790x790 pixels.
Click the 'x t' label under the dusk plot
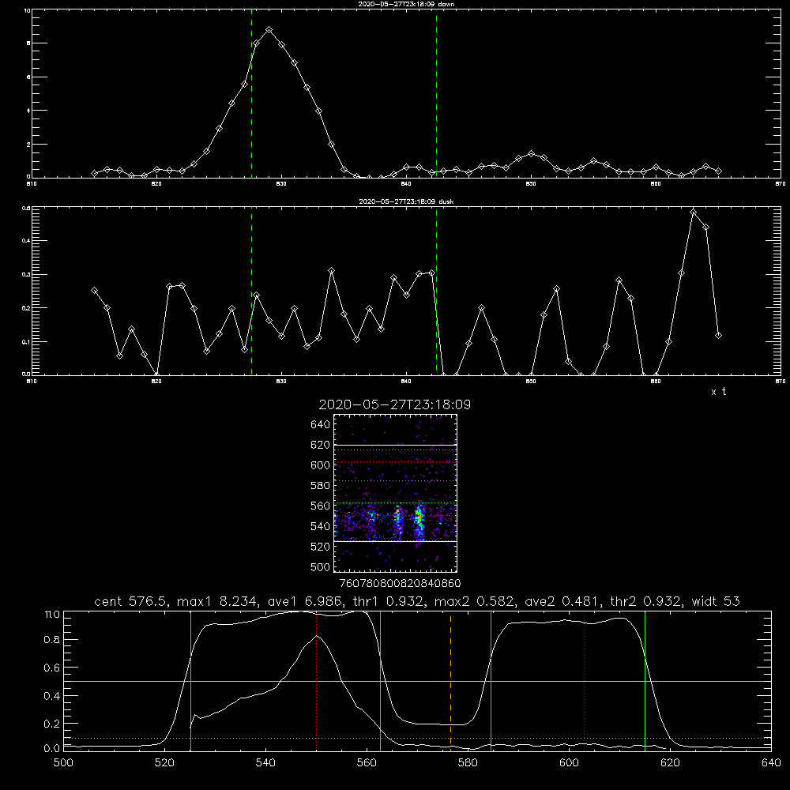click(x=718, y=392)
